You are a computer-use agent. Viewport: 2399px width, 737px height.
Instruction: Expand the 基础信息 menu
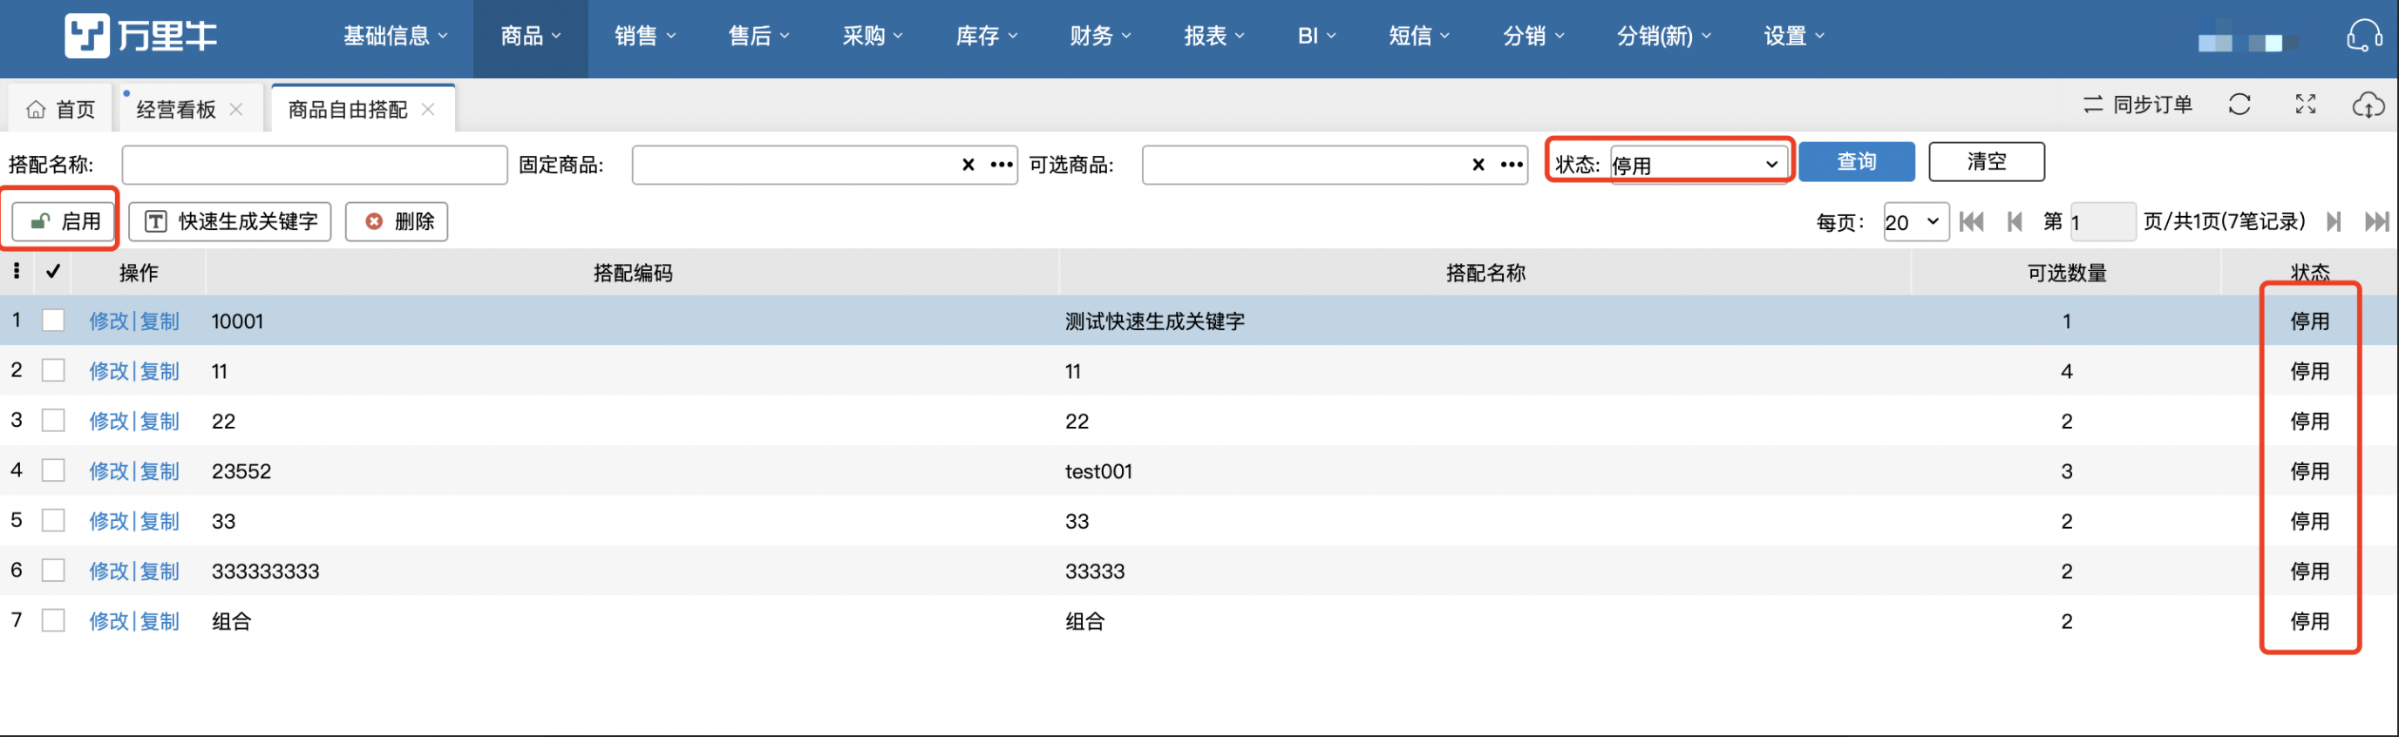click(395, 37)
